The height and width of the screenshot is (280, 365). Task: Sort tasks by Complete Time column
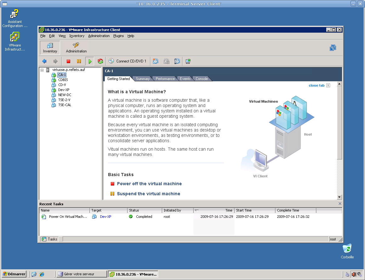(x=296, y=210)
